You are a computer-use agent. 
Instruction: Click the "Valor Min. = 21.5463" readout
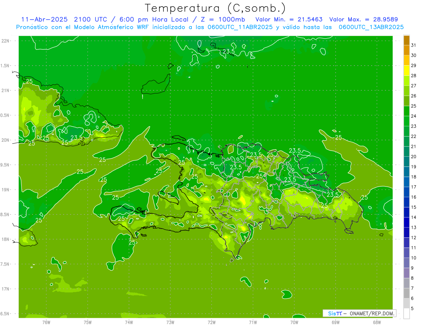pyautogui.click(x=289, y=19)
